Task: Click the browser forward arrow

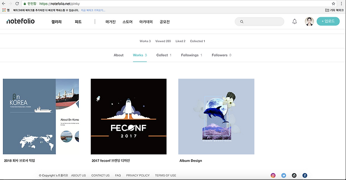Action: (x=10, y=3)
